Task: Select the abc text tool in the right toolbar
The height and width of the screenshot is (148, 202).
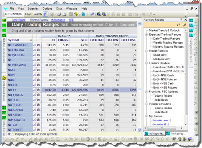Action: (x=196, y=118)
